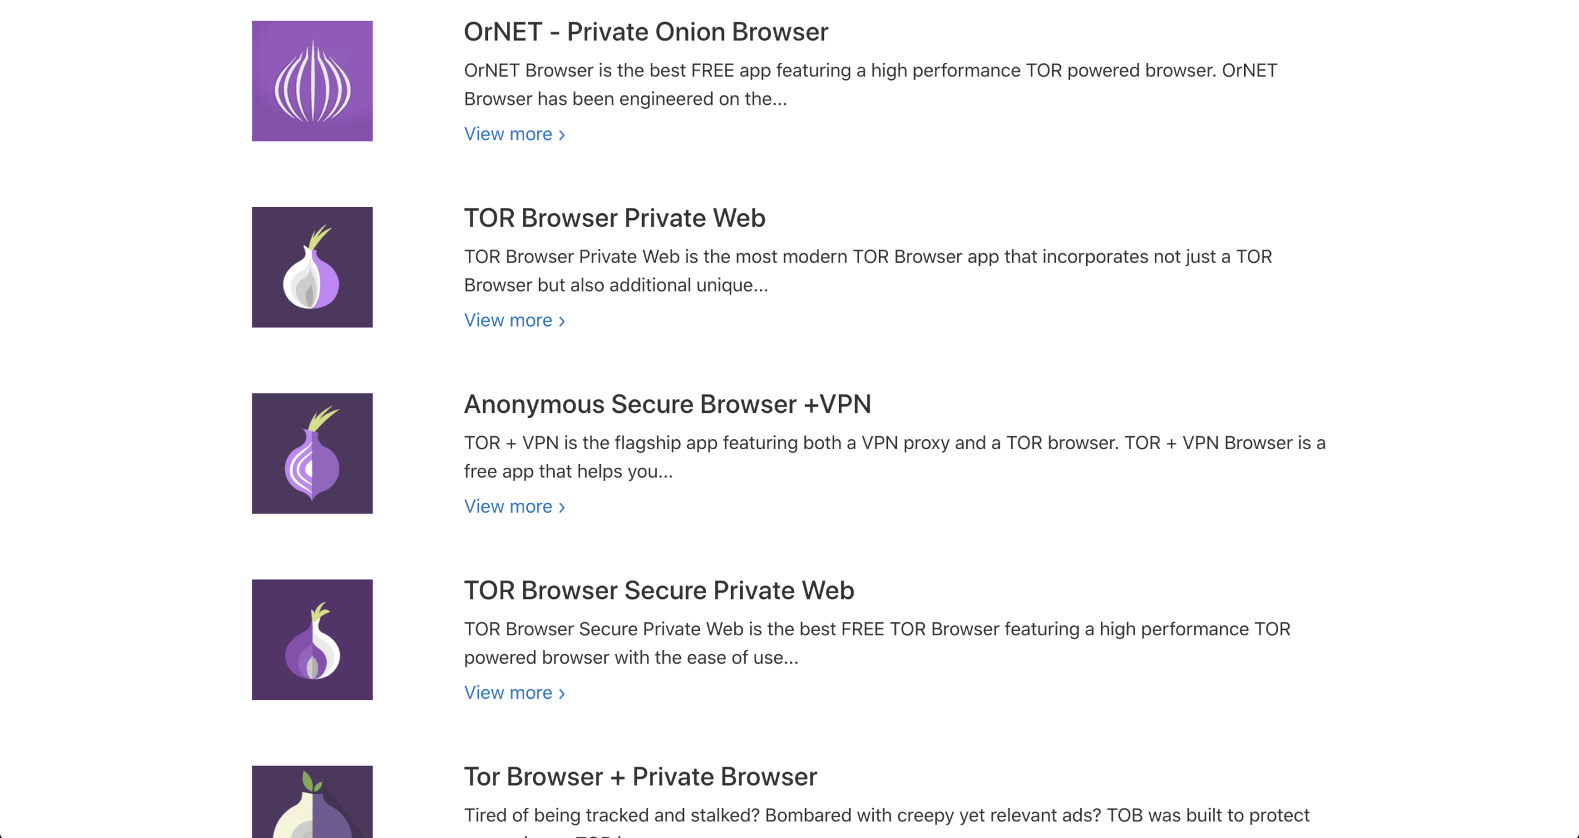Image resolution: width=1579 pixels, height=838 pixels.
Task: Click View more for TOR Browser Secure Private Web
Action: pyautogui.click(x=509, y=692)
